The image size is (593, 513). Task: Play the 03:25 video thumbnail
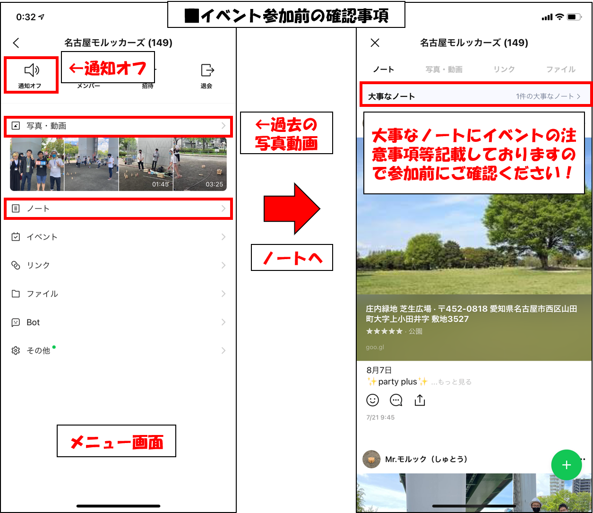[200, 164]
